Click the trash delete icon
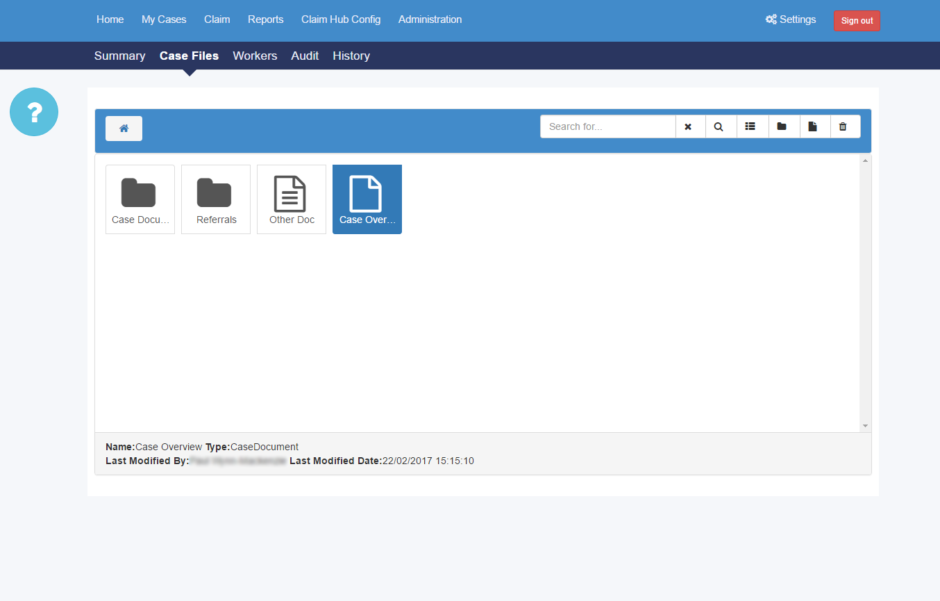Viewport: 940px width, 601px height. (843, 127)
